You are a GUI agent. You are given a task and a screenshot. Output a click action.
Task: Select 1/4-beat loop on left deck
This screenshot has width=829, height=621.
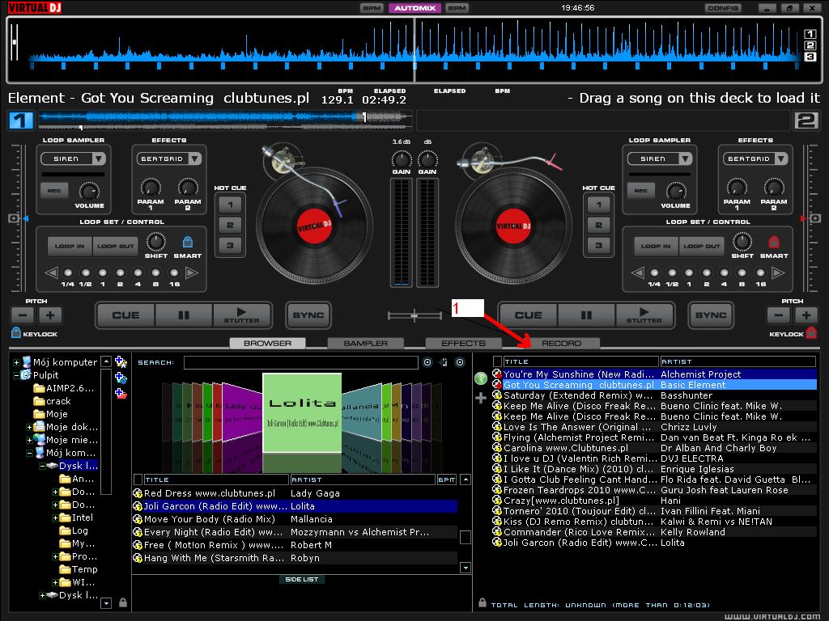tap(68, 273)
